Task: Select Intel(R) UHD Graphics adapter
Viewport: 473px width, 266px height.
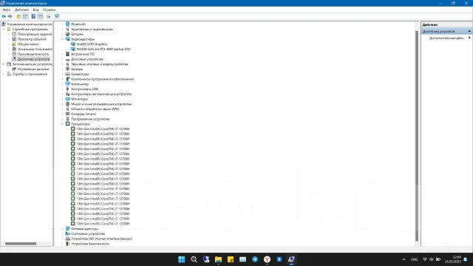Action: pyautogui.click(x=92, y=44)
